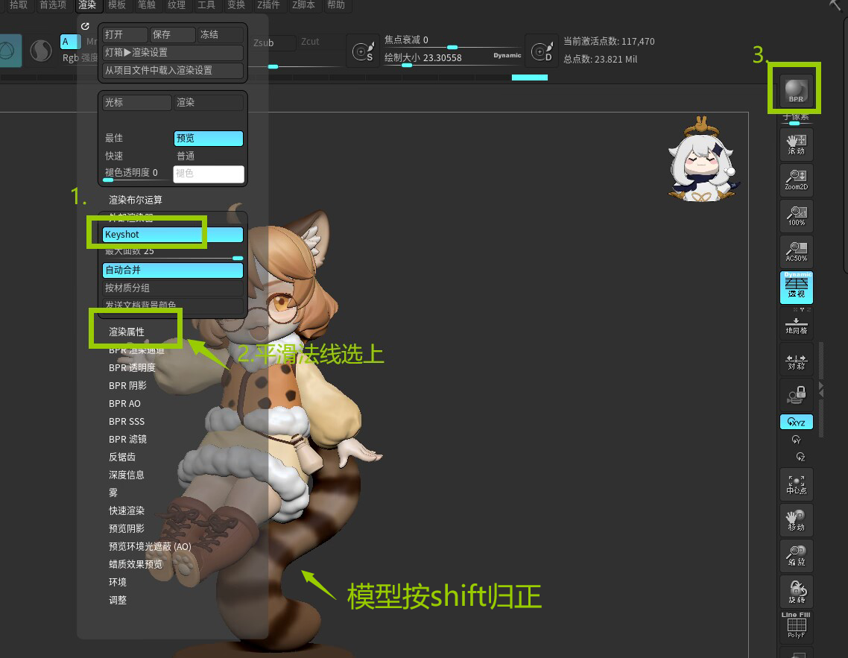The width and height of the screenshot is (848, 658).
Task: Adjust the 最大面数 25 slider
Action: 173,253
